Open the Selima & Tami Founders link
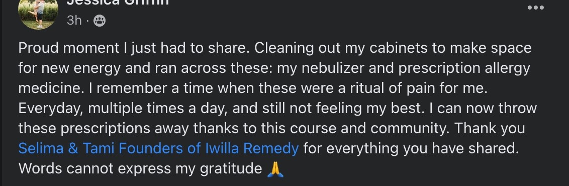 click(x=158, y=148)
